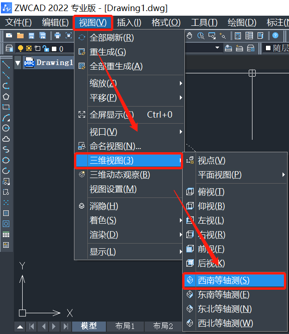Screen dimensions: 289x334
Task: Click the Pan hand tool icon
Action: 190,36
